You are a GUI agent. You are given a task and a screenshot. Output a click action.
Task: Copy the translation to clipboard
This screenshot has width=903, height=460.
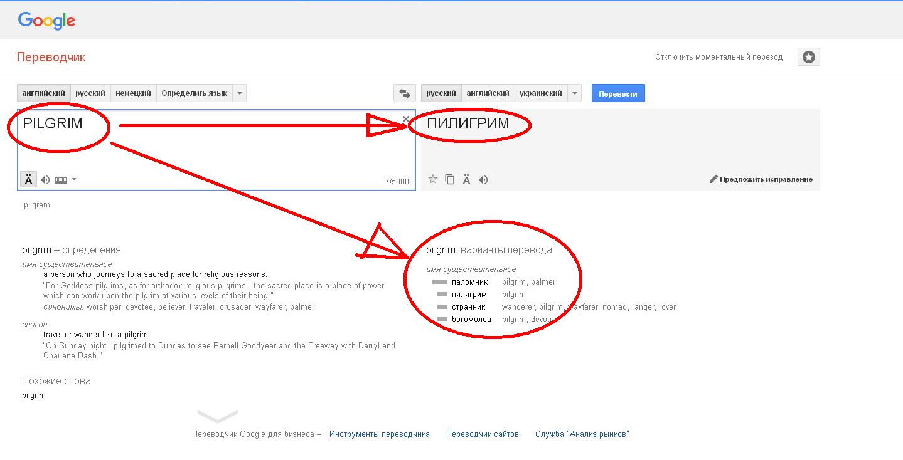(449, 179)
